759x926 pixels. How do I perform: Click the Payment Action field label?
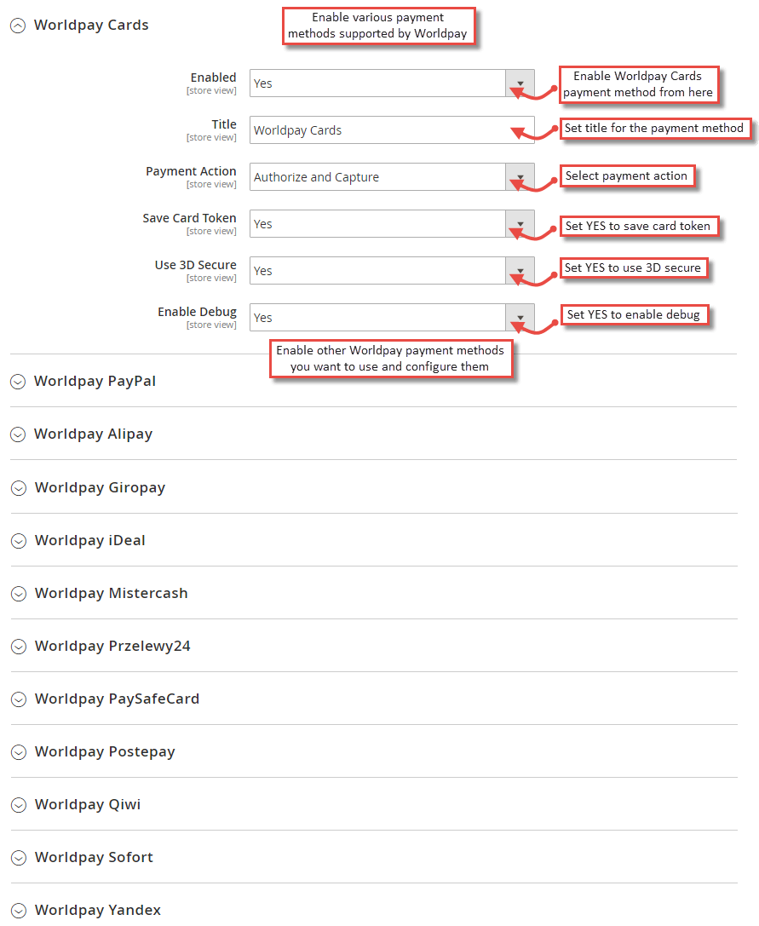pos(192,171)
